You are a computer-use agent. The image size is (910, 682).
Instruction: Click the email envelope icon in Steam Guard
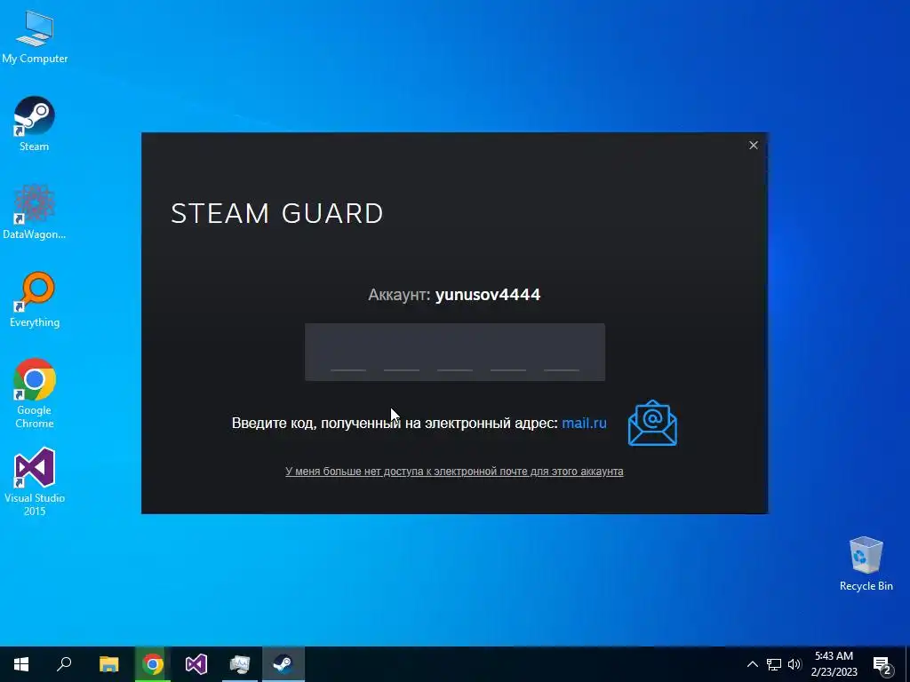point(652,423)
